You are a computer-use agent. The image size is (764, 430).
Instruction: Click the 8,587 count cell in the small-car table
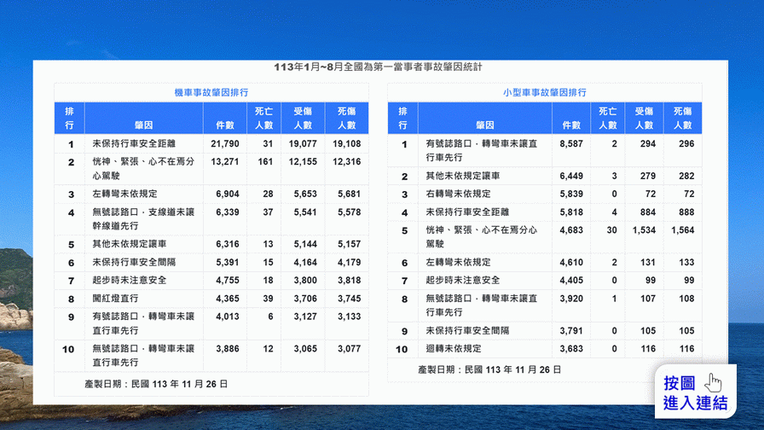tap(570, 145)
